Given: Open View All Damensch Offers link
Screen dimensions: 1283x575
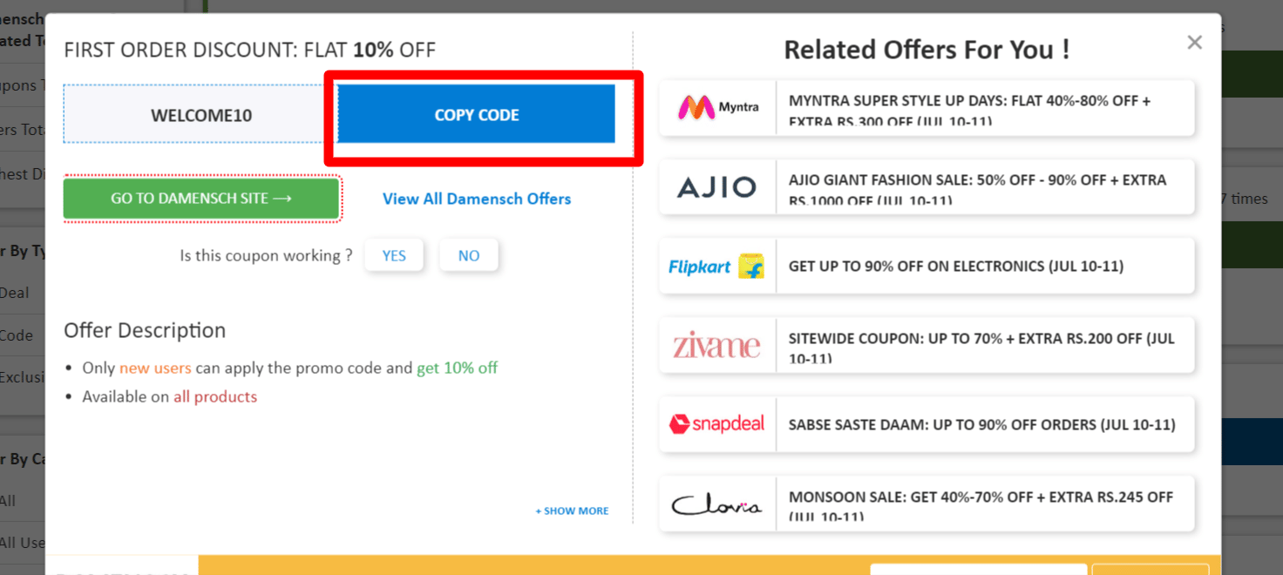Looking at the screenshot, I should point(477,199).
